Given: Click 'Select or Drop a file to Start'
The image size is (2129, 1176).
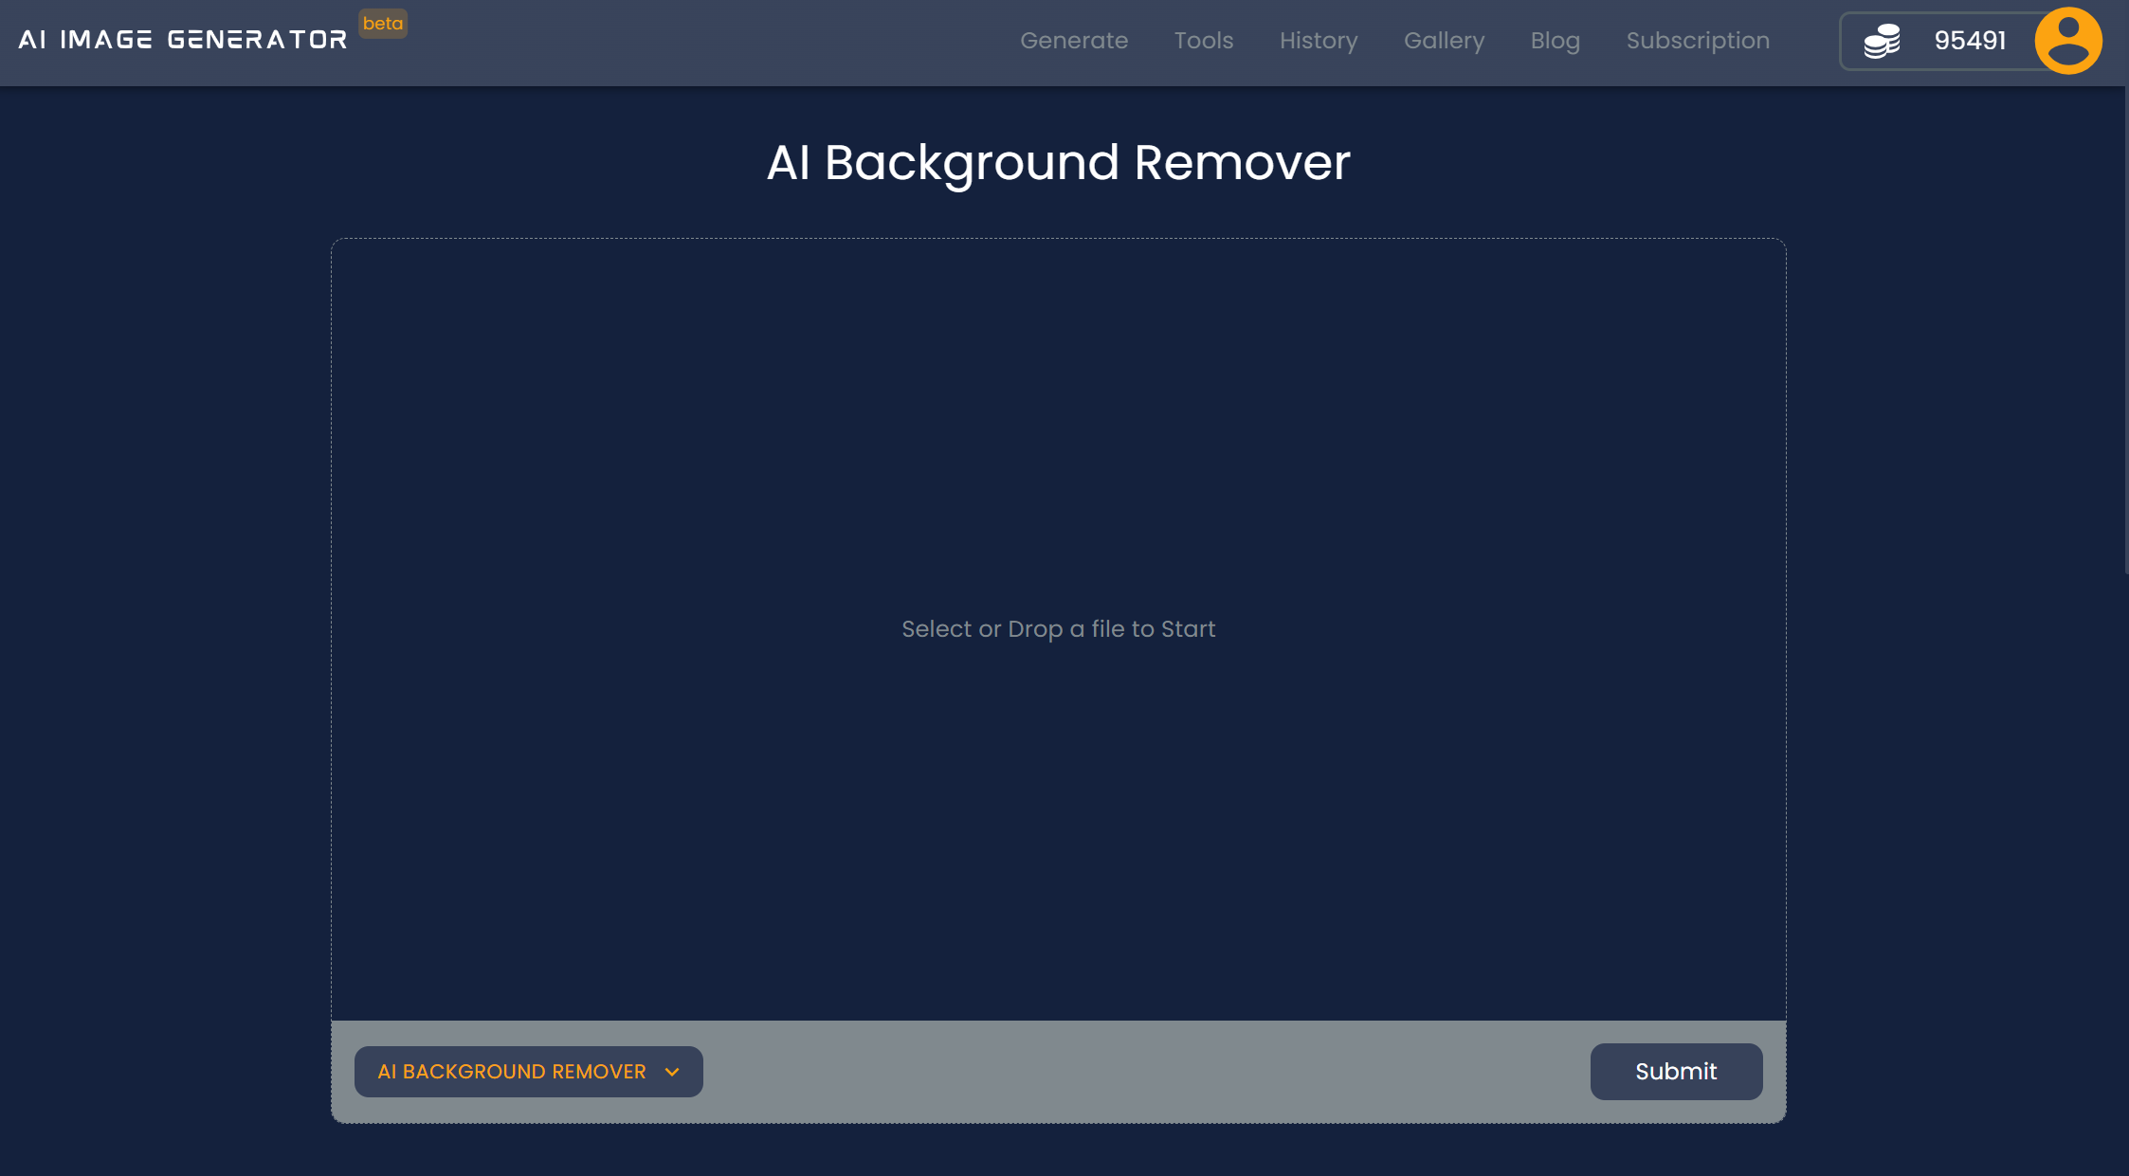Looking at the screenshot, I should (x=1058, y=629).
